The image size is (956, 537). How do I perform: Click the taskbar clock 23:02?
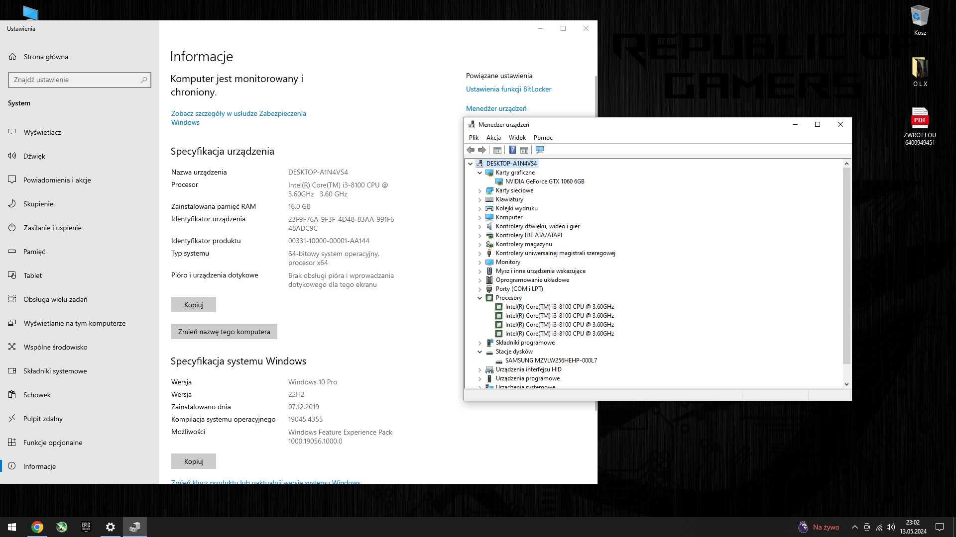(913, 527)
